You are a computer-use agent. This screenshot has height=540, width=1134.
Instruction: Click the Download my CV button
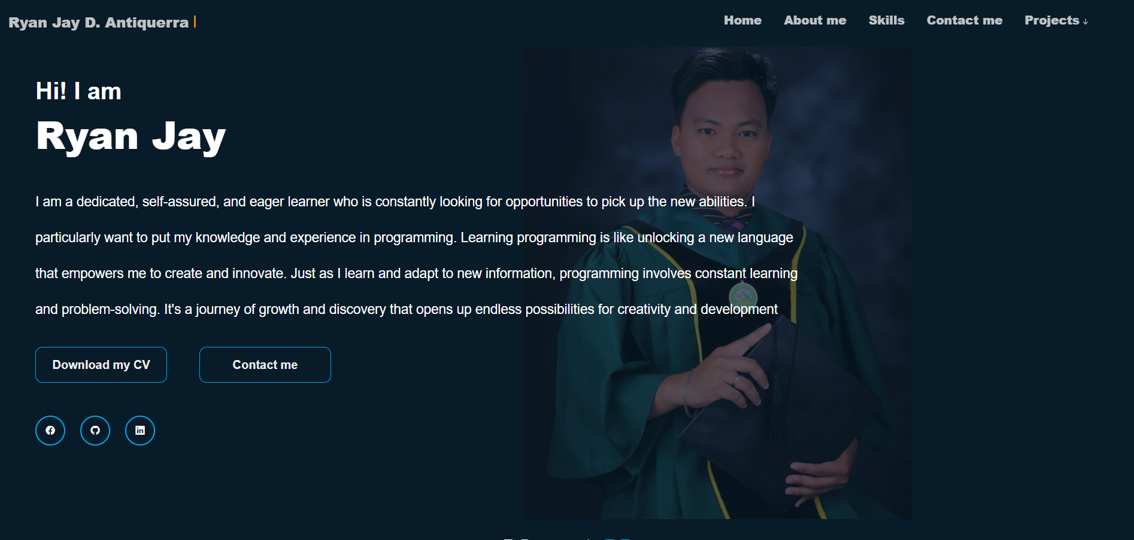pyautogui.click(x=101, y=365)
